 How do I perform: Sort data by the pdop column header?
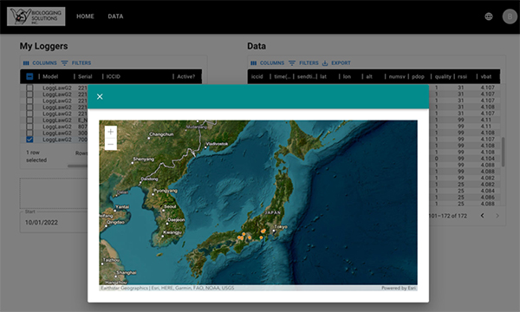click(x=419, y=76)
